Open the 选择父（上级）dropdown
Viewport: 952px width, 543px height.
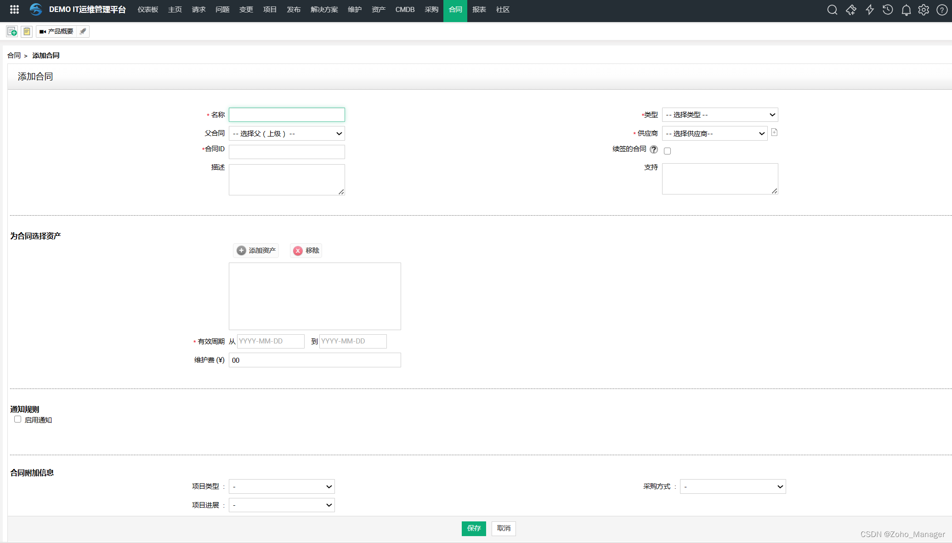pyautogui.click(x=287, y=133)
